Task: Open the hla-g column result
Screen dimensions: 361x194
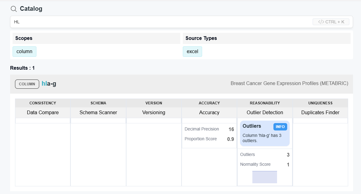Action: coord(49,84)
